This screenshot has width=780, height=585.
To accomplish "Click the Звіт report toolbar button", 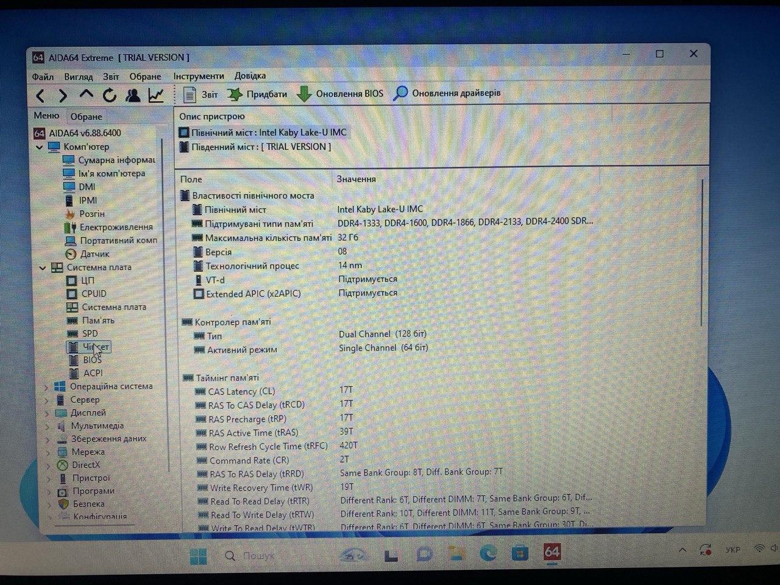I will (200, 94).
